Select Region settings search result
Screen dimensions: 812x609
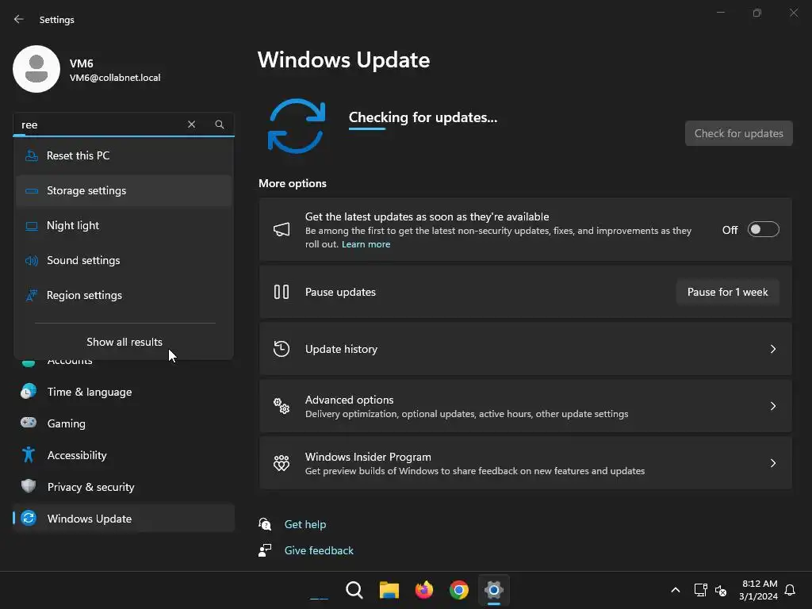(x=124, y=295)
